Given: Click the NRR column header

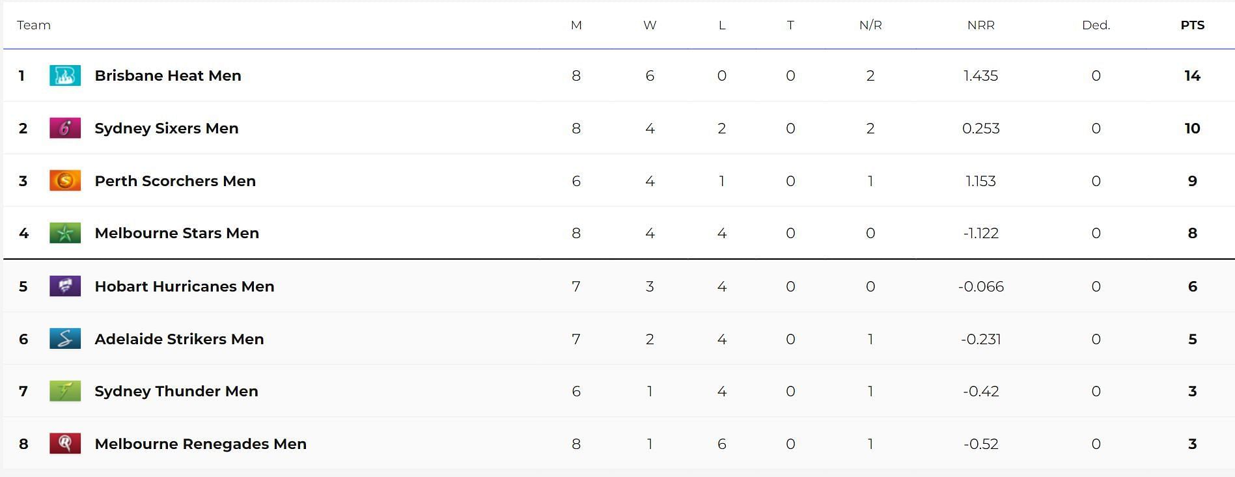Looking at the screenshot, I should 981,25.
